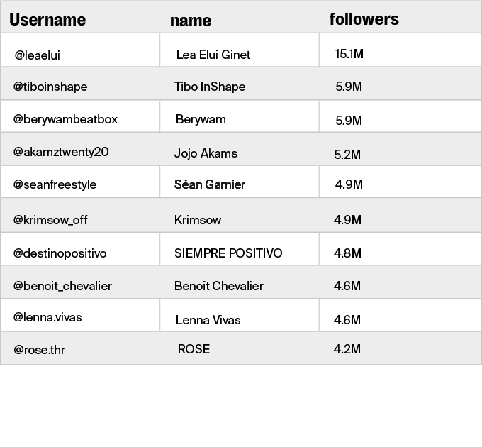Viewport: 482px width, 447px height.
Task: Select the SIEMPRE POSITIVO name cell
Action: 228,253
